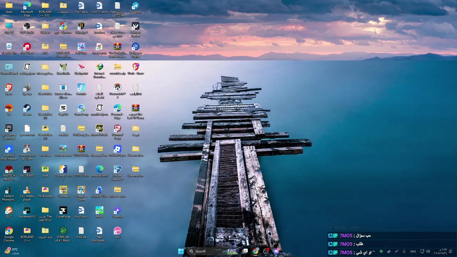Open the volume control in tray
Screen dimensions: 457x257
pyautogui.click(x=428, y=251)
